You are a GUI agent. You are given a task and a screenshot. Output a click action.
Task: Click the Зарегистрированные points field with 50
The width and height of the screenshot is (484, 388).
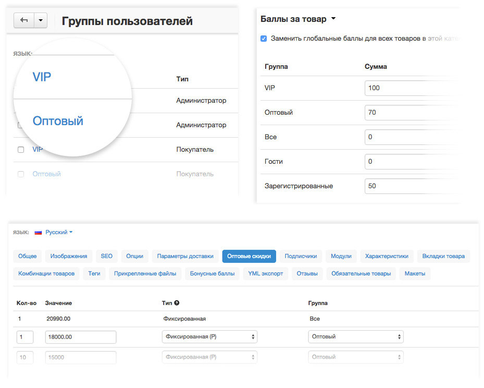click(x=411, y=186)
